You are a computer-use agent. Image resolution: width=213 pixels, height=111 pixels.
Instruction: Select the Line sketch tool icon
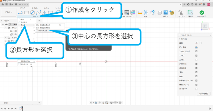click(20, 13)
